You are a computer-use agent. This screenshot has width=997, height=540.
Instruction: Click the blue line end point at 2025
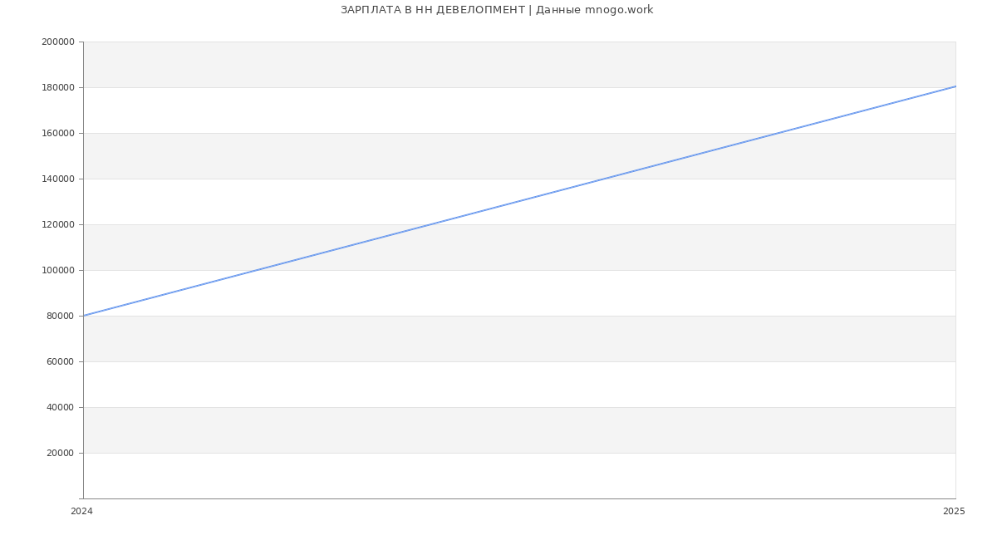click(x=955, y=86)
